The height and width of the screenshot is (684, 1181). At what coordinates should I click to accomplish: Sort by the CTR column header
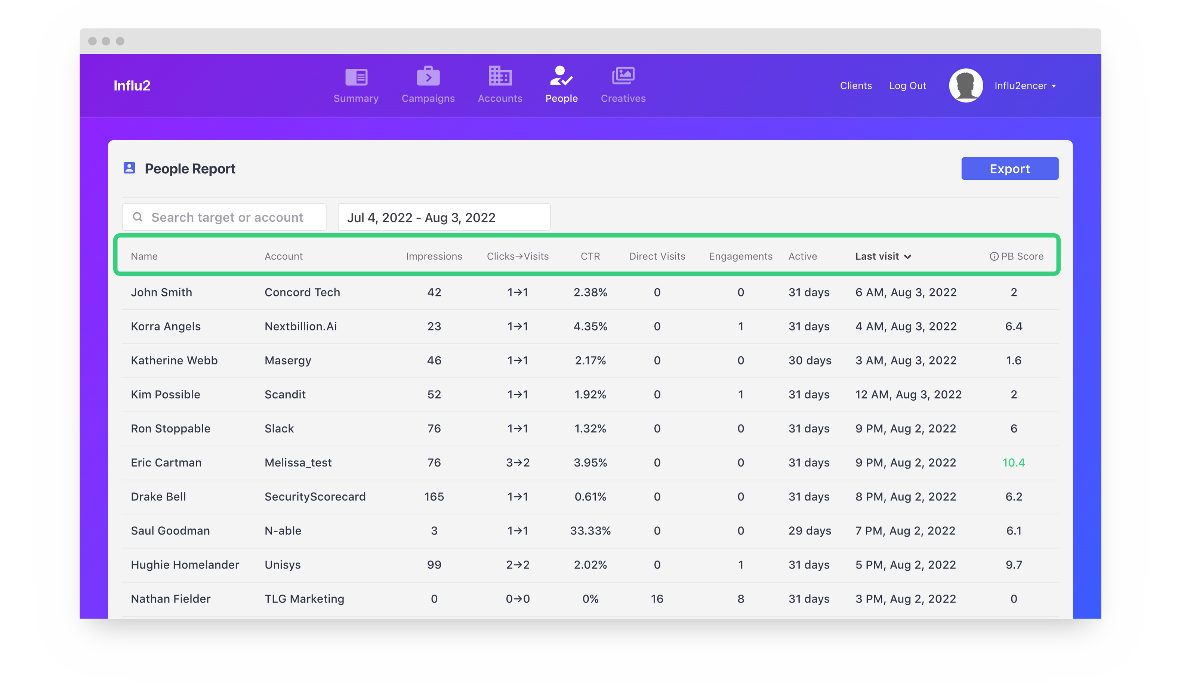(x=590, y=256)
